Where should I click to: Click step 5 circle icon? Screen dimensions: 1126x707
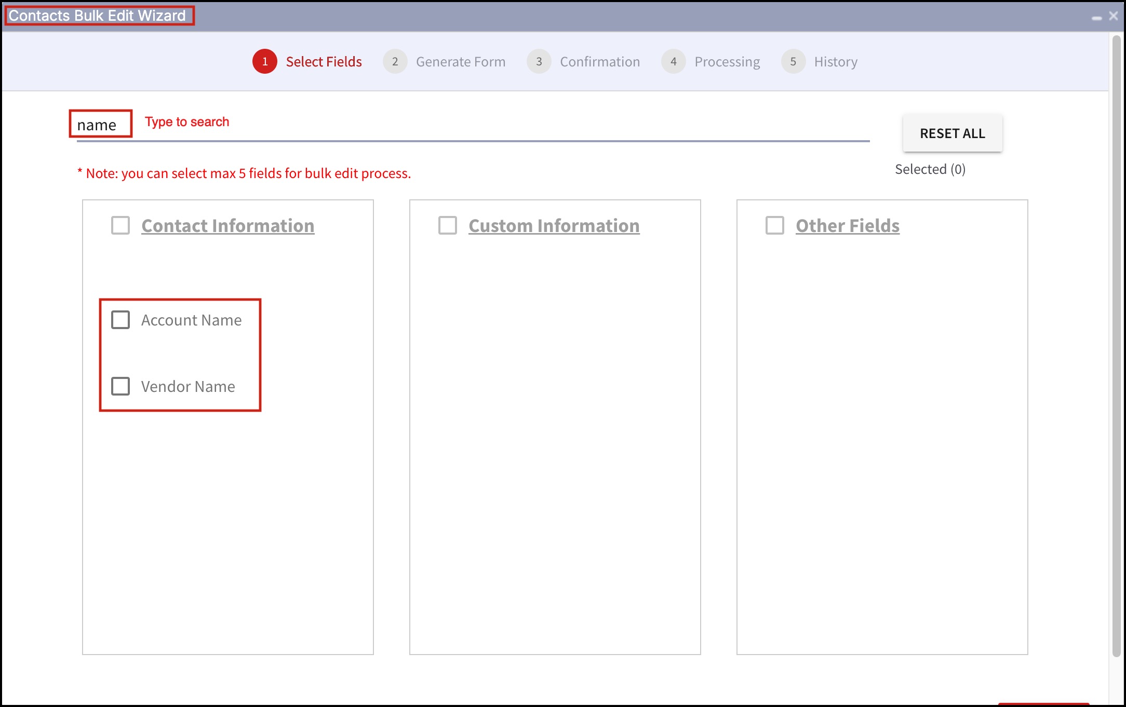pyautogui.click(x=793, y=62)
